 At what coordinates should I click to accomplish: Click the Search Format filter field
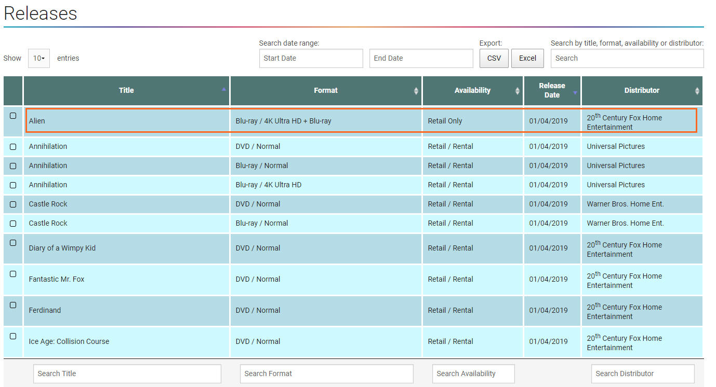pos(326,374)
